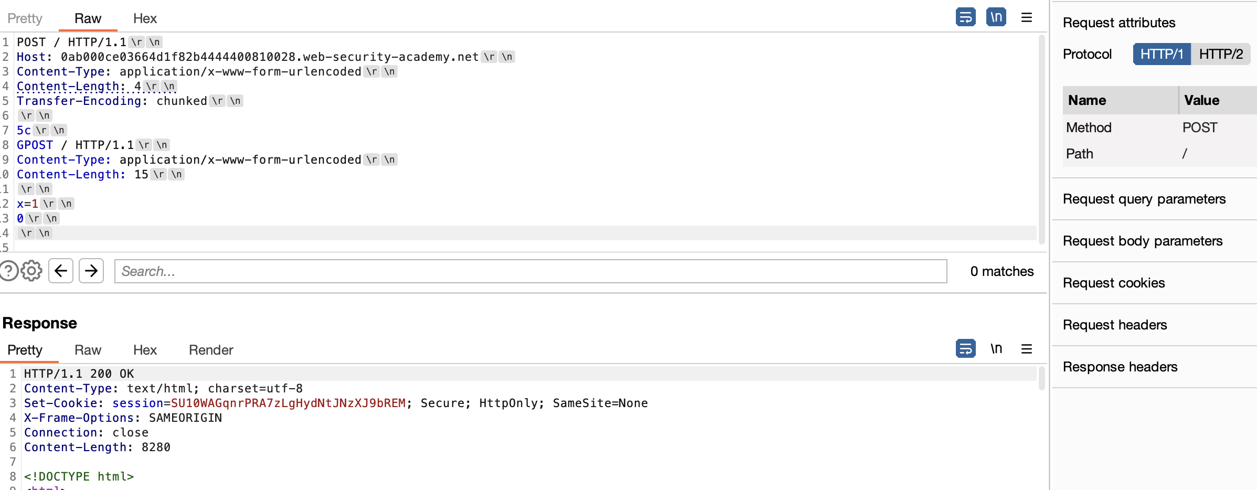Click the response editor vertical scrollbar
This screenshot has height=490, width=1257.
(1041, 378)
